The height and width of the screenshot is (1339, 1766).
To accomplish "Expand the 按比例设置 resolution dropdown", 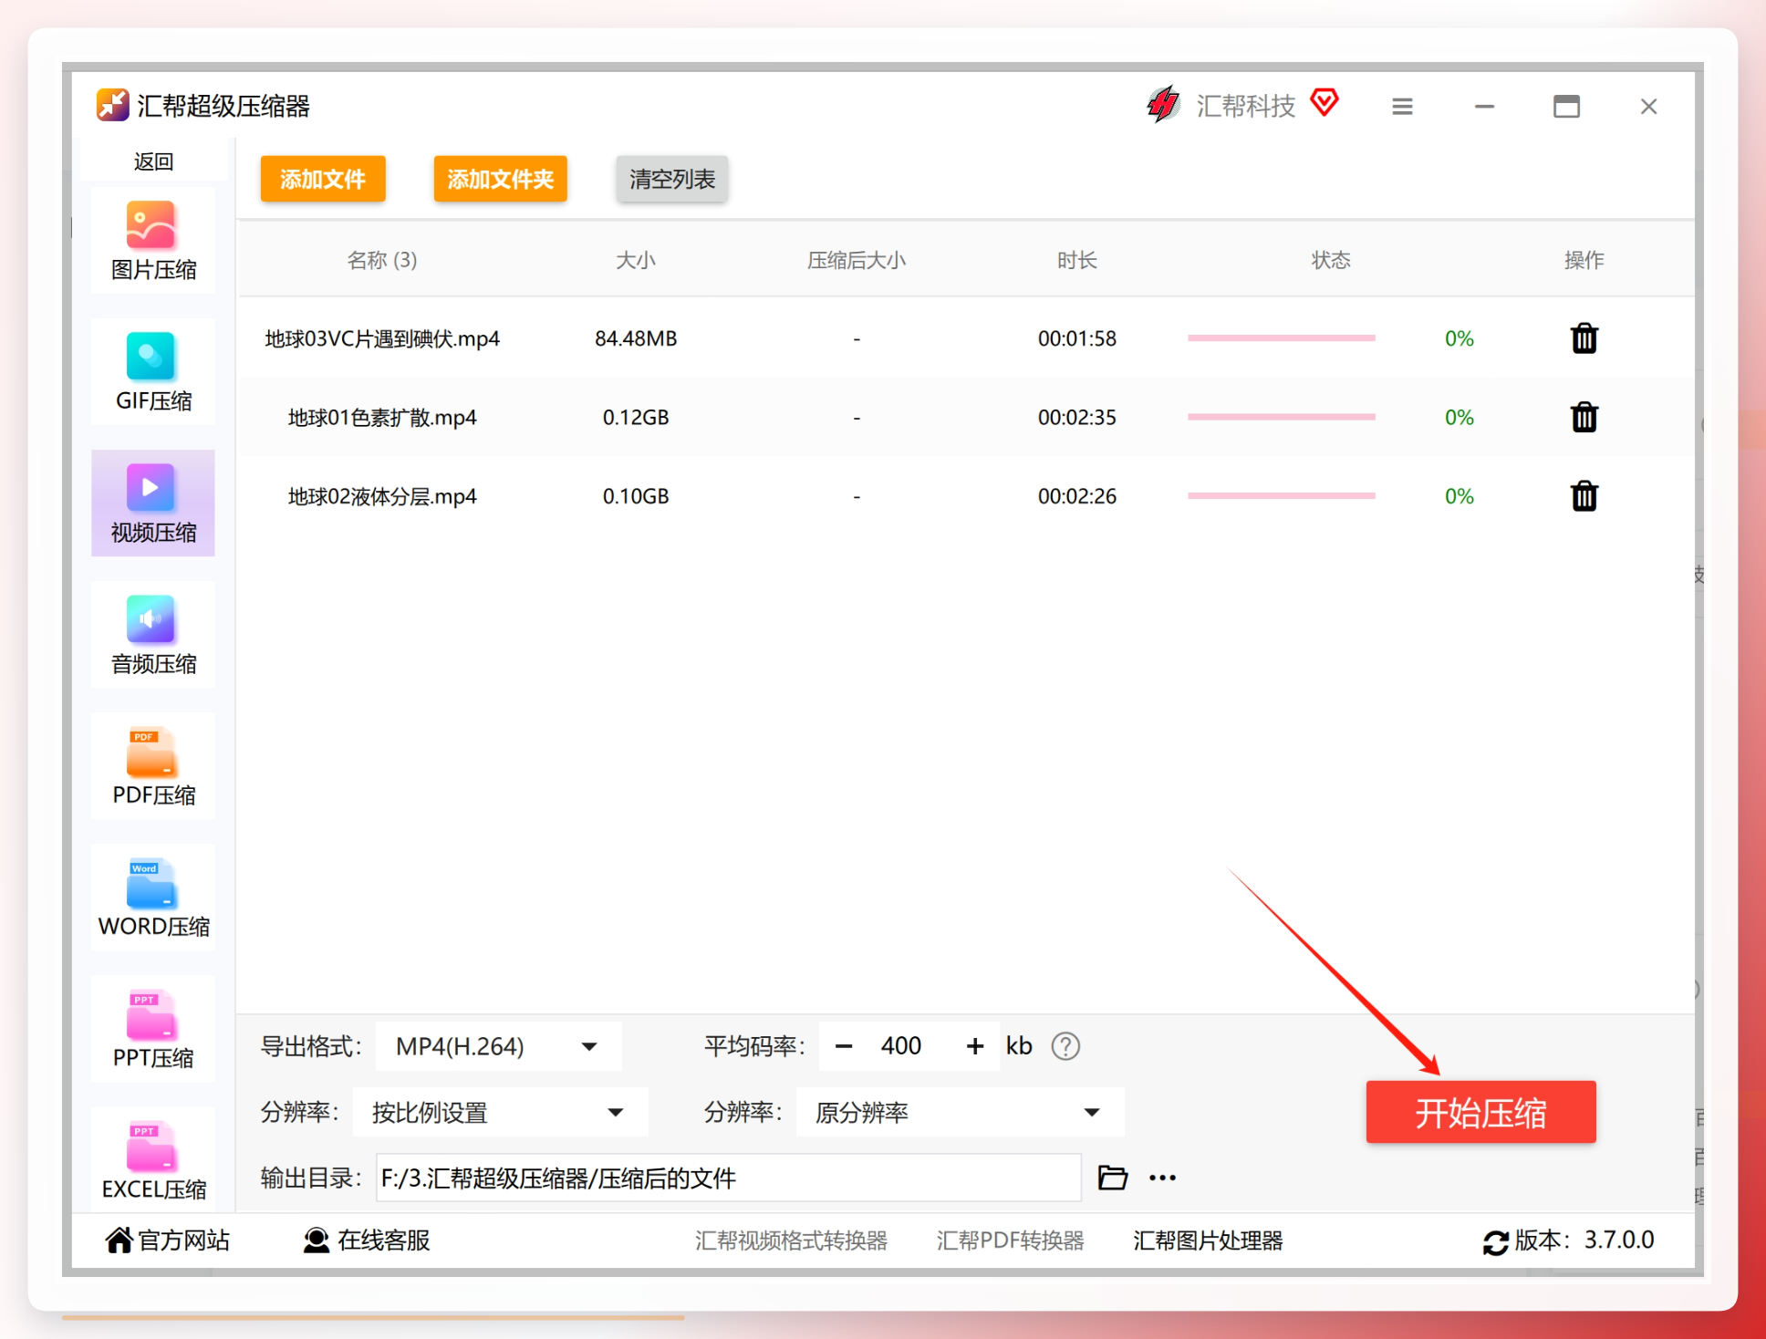I will click(x=500, y=1112).
